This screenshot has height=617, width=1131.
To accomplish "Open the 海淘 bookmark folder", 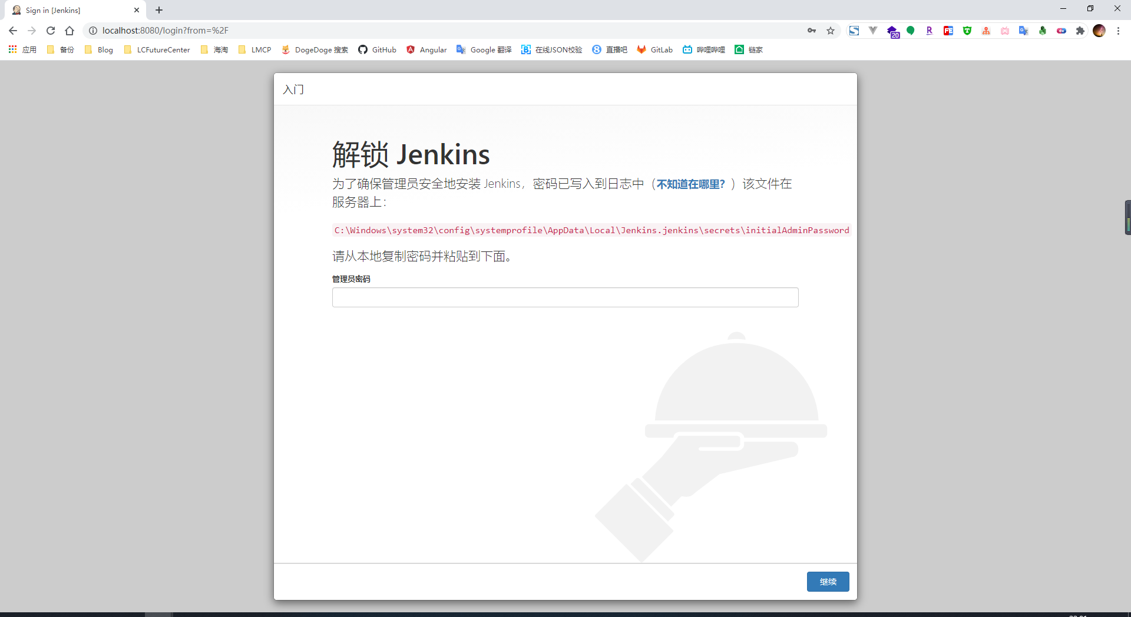I will (214, 49).
